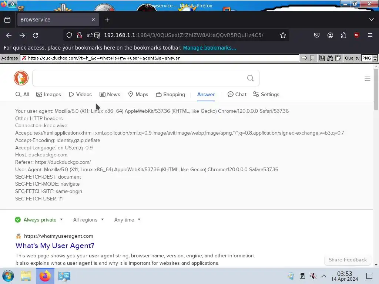Open the site permissions icon in URL bar
The image size is (379, 284).
[90, 35]
